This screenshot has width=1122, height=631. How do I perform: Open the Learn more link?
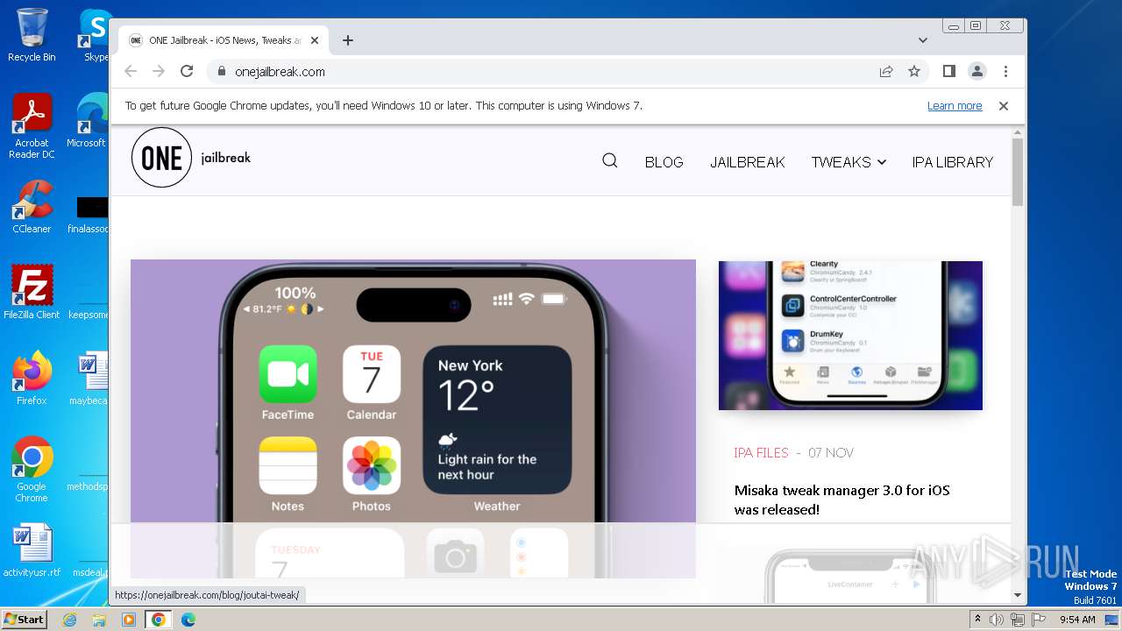coord(955,106)
